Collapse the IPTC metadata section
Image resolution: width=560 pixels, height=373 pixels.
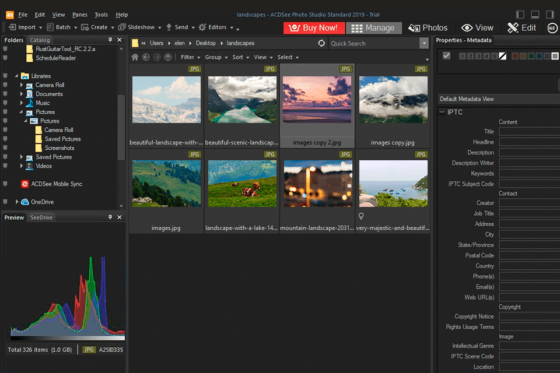pos(442,112)
